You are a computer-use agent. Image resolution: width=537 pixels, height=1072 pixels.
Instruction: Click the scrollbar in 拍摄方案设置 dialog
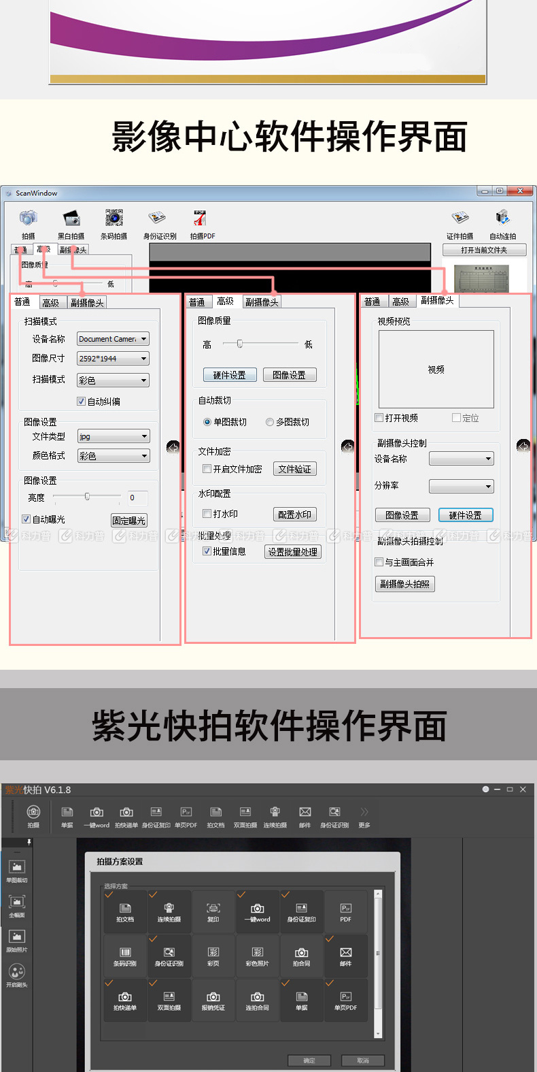click(379, 963)
